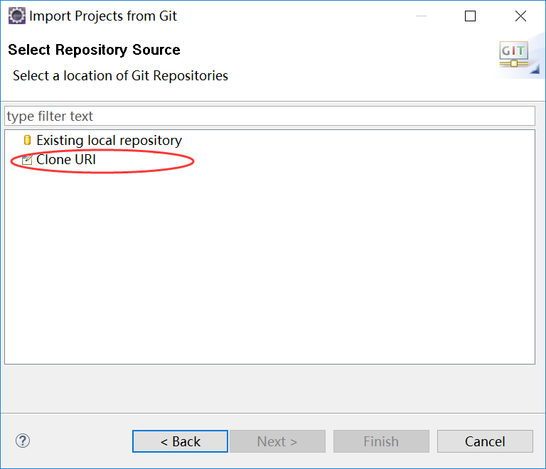The width and height of the screenshot is (546, 469).
Task: Go to previous page with Back button
Action: click(180, 441)
